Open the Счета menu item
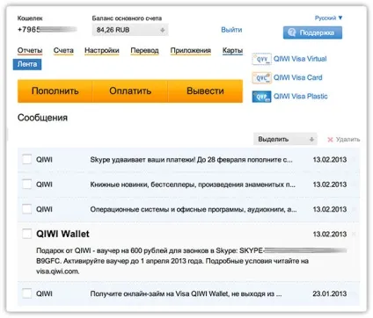373x318 pixels. (63, 51)
